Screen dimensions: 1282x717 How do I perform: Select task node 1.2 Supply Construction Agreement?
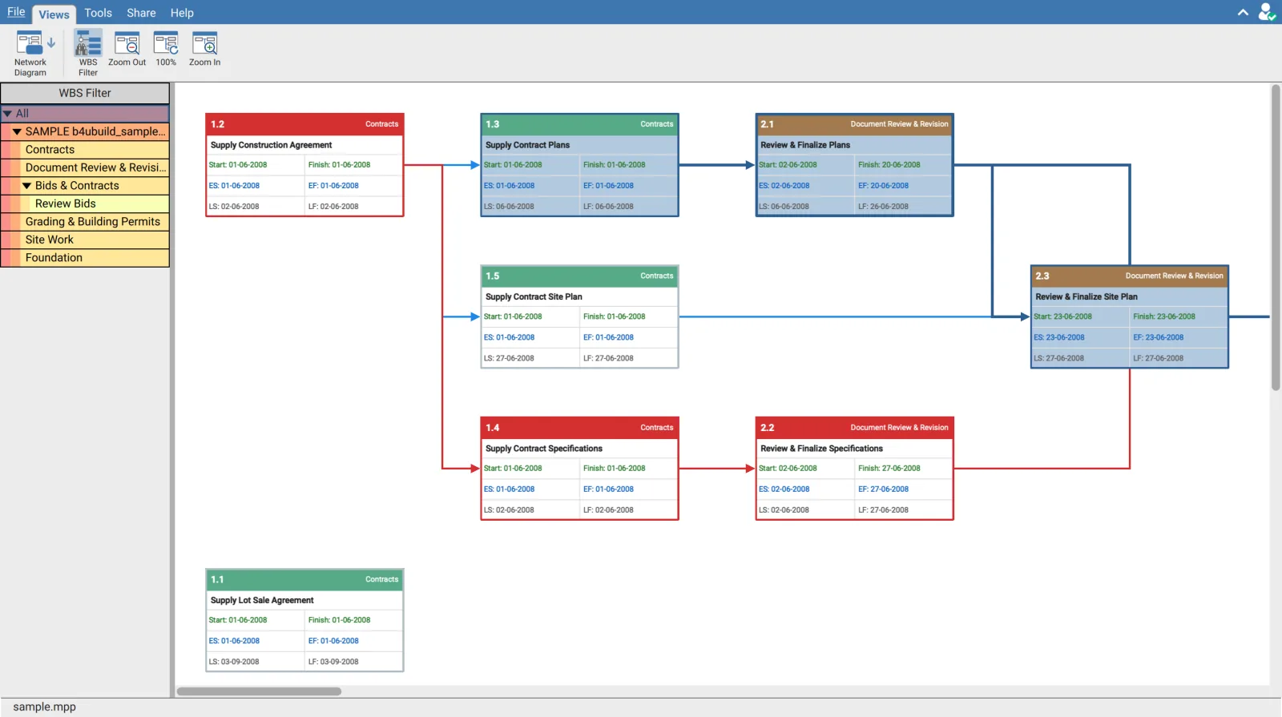click(x=304, y=165)
